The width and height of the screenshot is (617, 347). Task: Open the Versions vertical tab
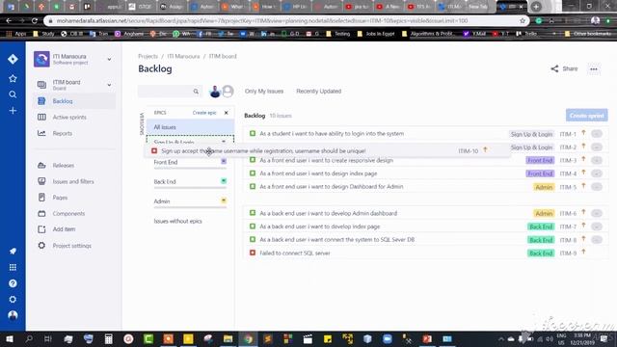tap(142, 124)
